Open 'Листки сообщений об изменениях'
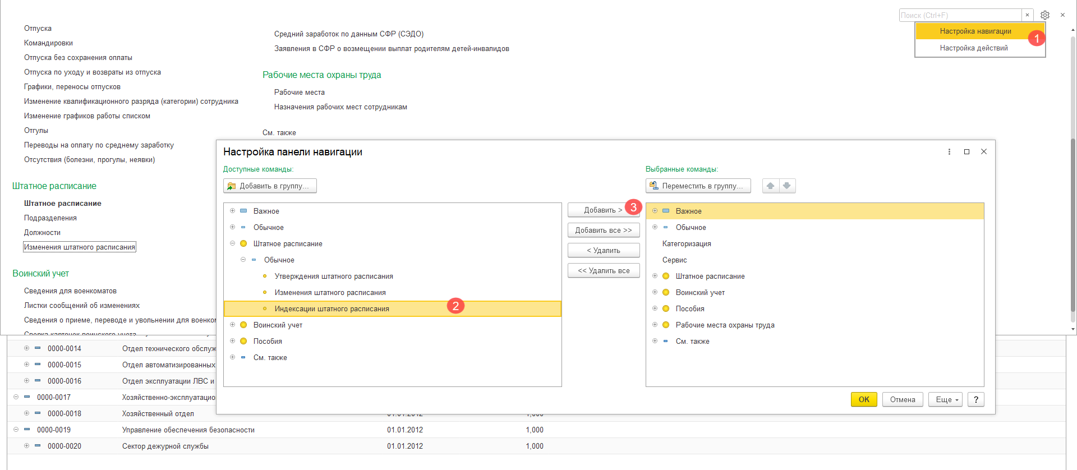 (82, 306)
